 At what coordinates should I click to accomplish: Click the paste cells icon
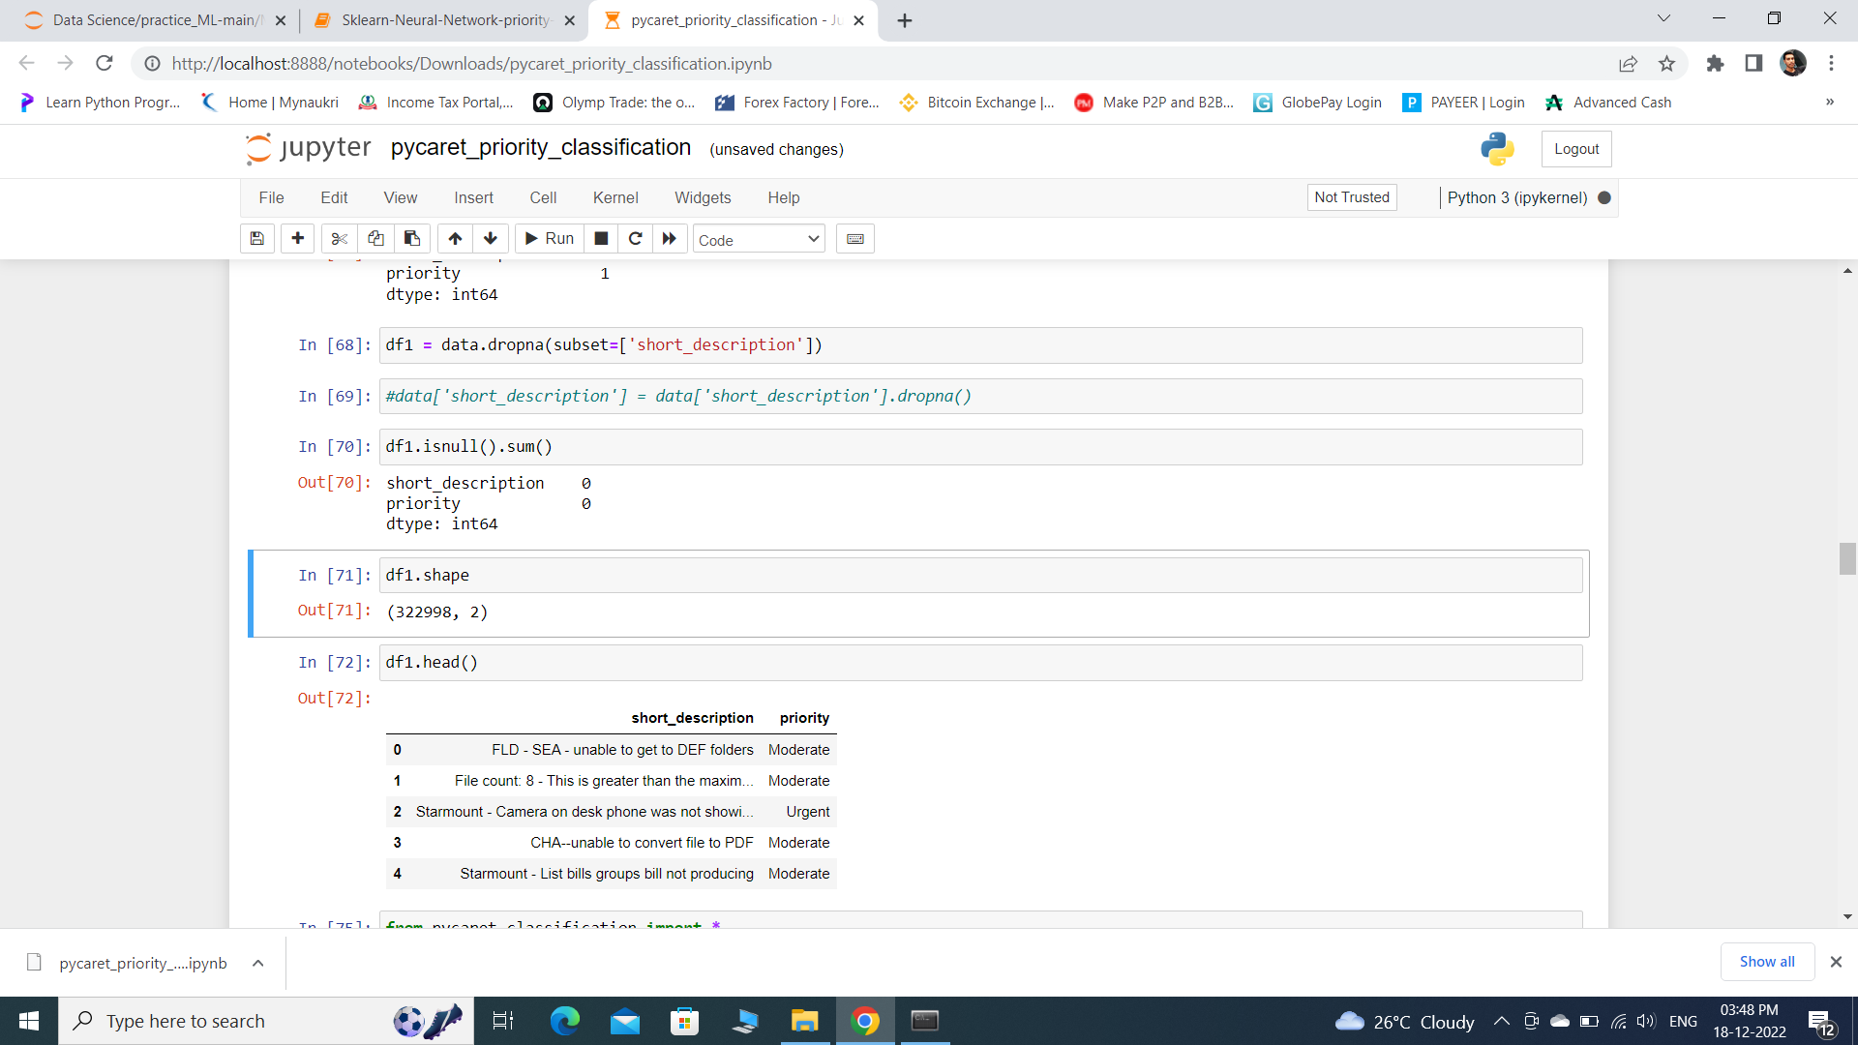point(412,239)
